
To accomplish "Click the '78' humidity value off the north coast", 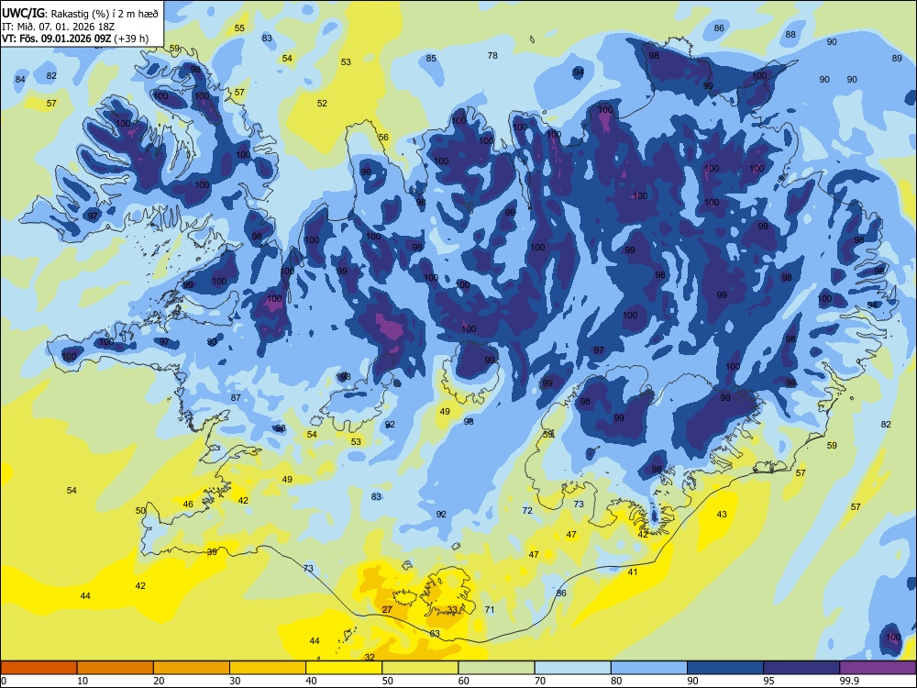I will (492, 56).
